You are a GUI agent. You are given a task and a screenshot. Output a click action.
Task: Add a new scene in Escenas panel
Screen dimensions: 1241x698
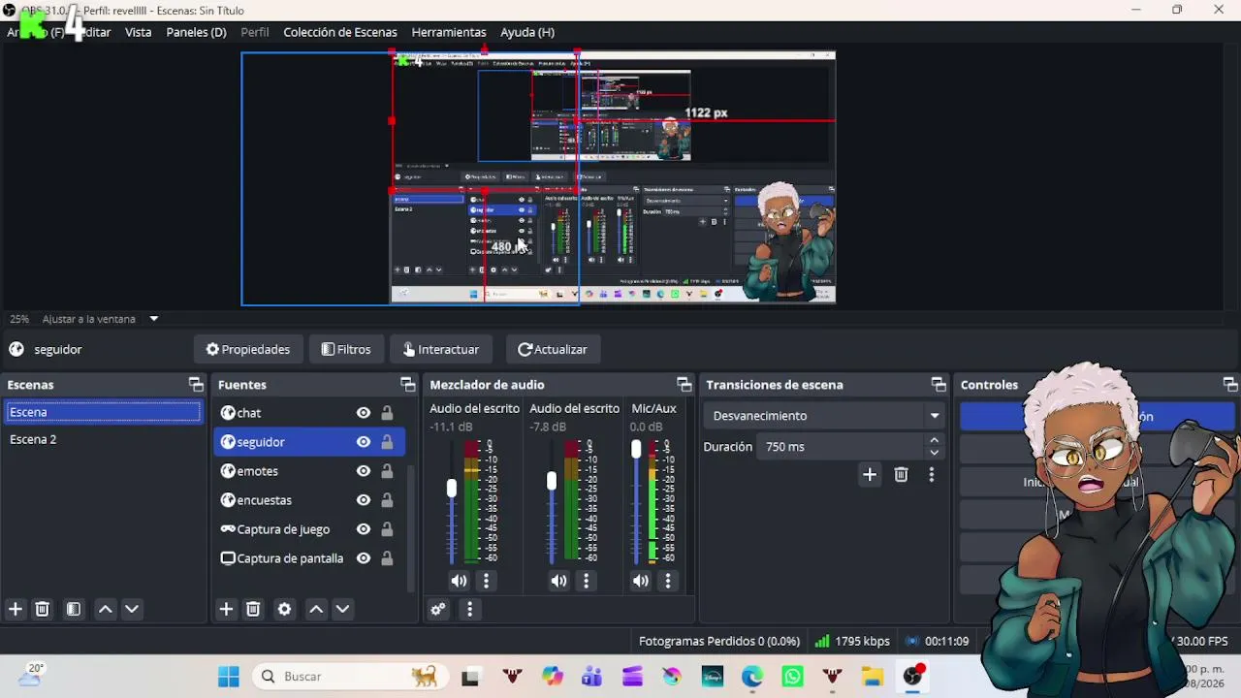(x=16, y=609)
